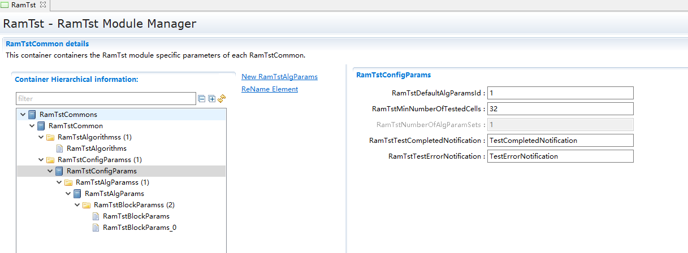Screen dimensions: 688x253
Task: Click the RamTstAlgorithmss folder icon
Action: pyautogui.click(x=50, y=137)
